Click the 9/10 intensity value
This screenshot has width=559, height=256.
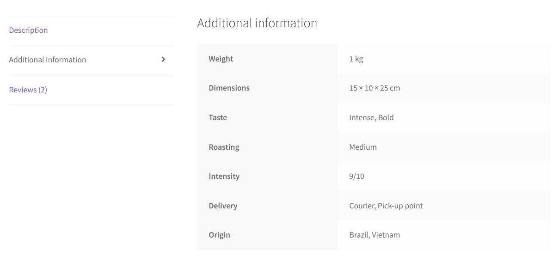point(356,176)
